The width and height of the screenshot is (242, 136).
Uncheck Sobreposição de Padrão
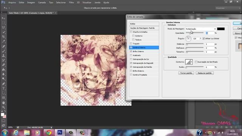tap(131, 67)
